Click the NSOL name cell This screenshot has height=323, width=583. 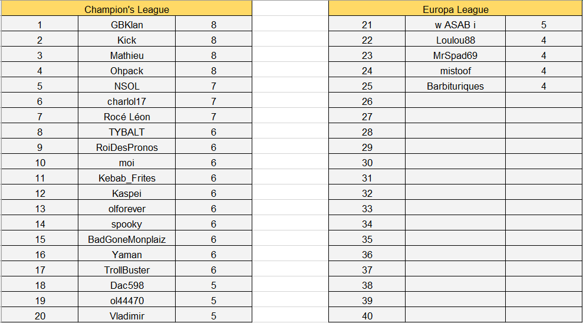(127, 86)
